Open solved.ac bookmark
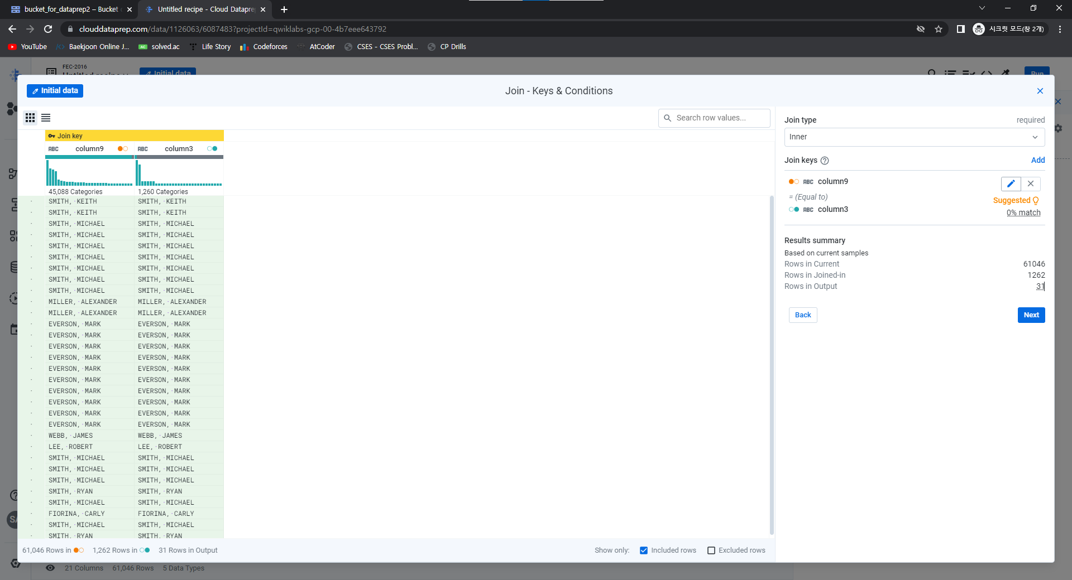This screenshot has height=580, width=1072. click(x=159, y=47)
